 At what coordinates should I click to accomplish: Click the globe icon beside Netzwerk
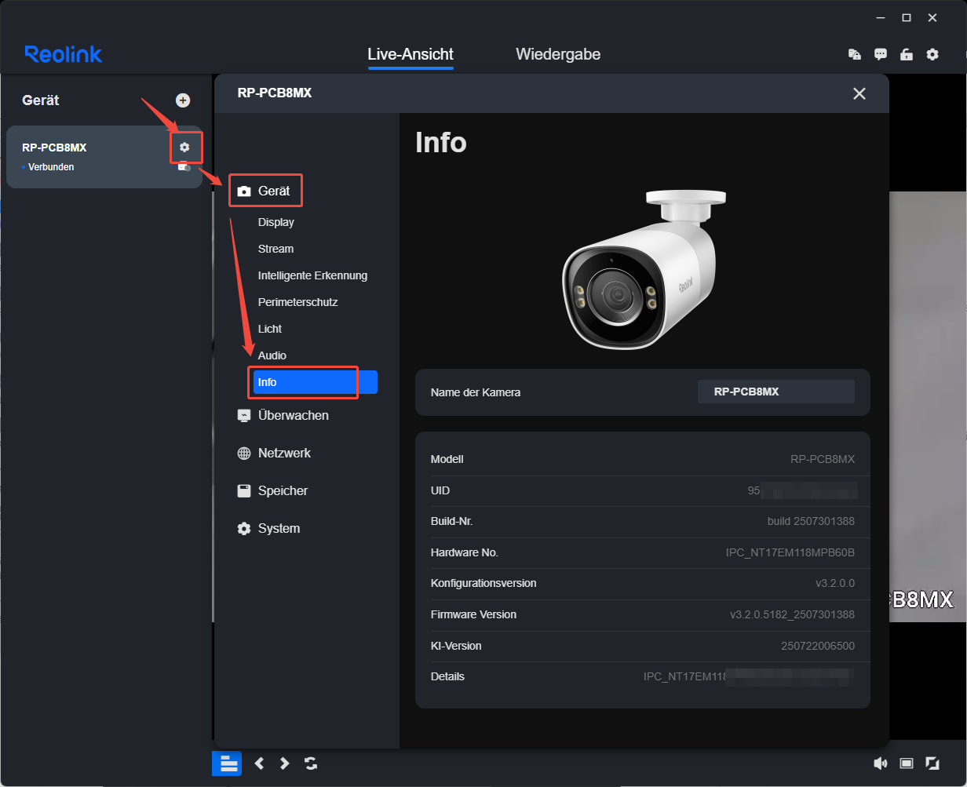(244, 453)
